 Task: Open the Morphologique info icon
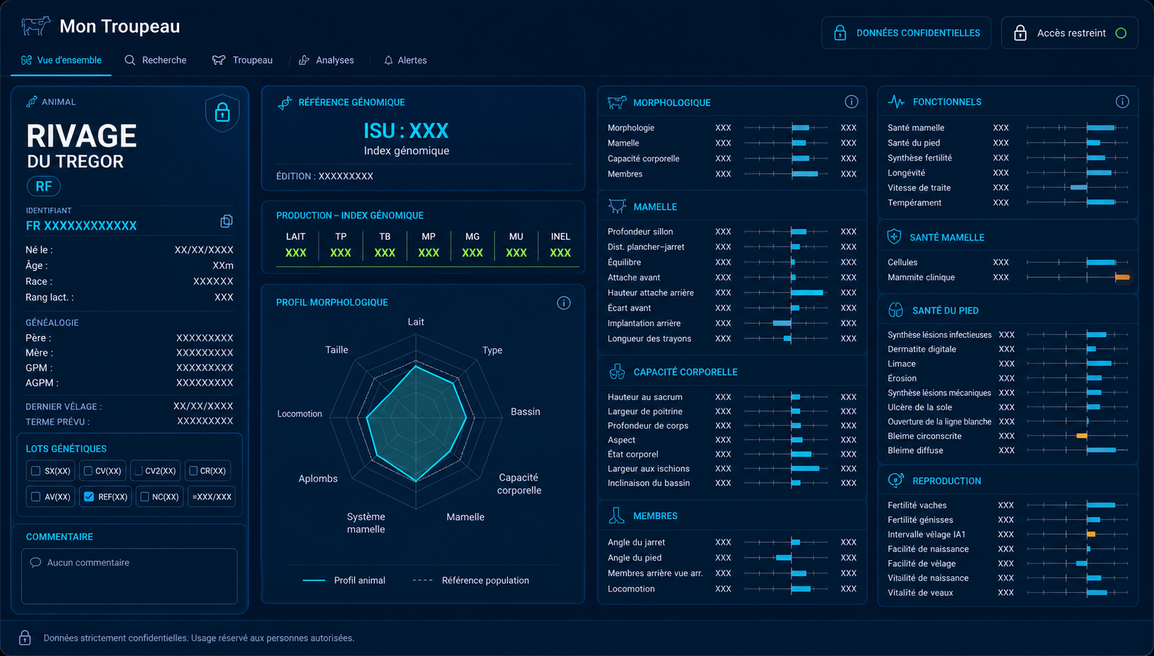click(x=851, y=102)
